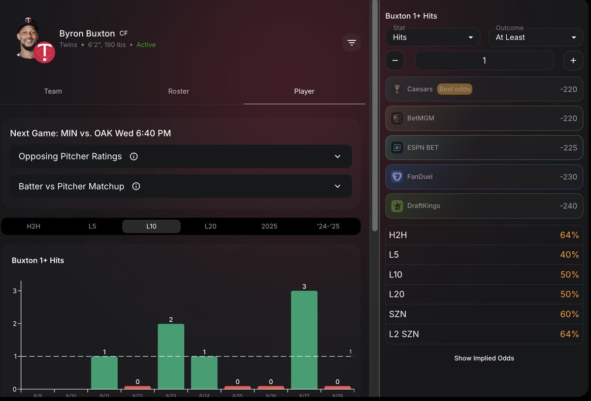
Task: Click the 8/19 red zero-hit bar
Action: click(337, 388)
